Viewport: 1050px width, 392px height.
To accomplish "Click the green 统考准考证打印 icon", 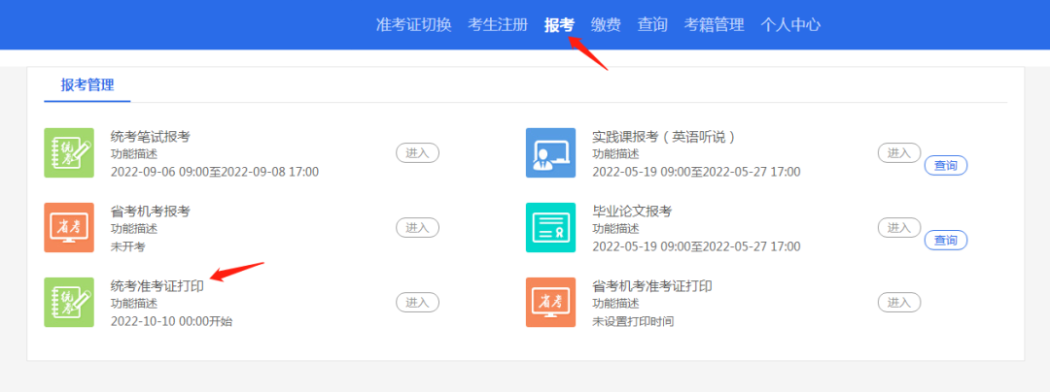I will [69, 302].
